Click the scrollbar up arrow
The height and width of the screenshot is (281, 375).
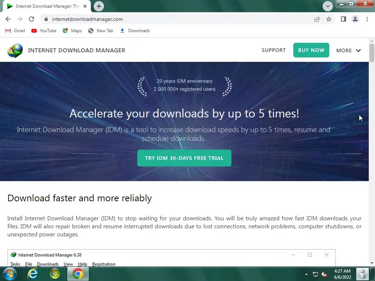click(x=372, y=41)
